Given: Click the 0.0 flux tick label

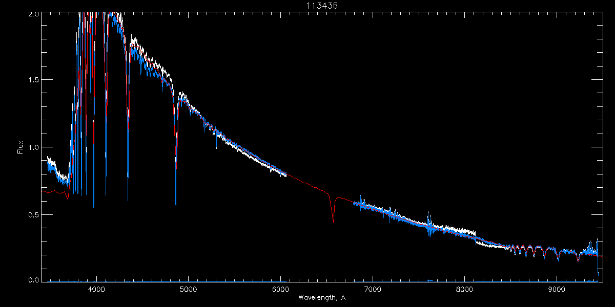Looking at the screenshot, I should (x=33, y=280).
